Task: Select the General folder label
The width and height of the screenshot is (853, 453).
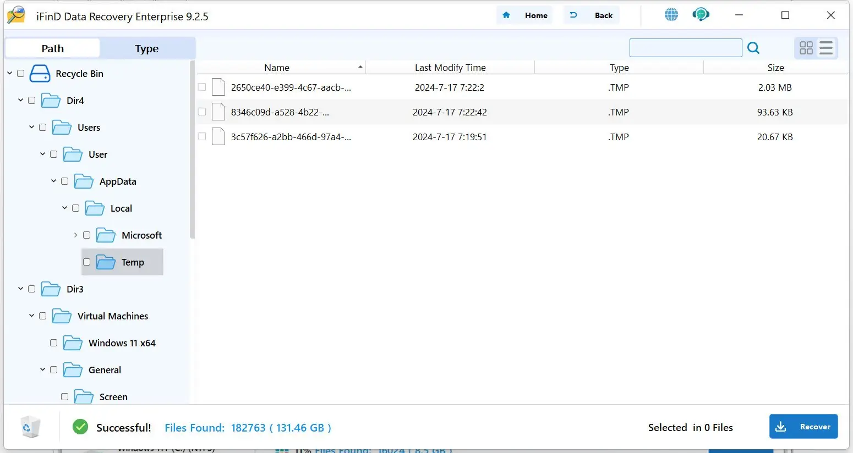Action: [105, 370]
